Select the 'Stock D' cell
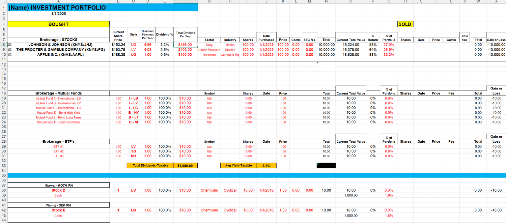Image resolution: width=506 pixels, height=223 pixels. pyautogui.click(x=58, y=190)
